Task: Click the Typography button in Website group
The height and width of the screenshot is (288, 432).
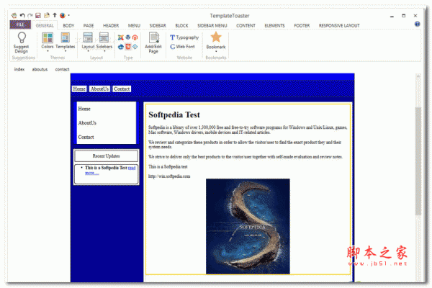Action: 184,37
